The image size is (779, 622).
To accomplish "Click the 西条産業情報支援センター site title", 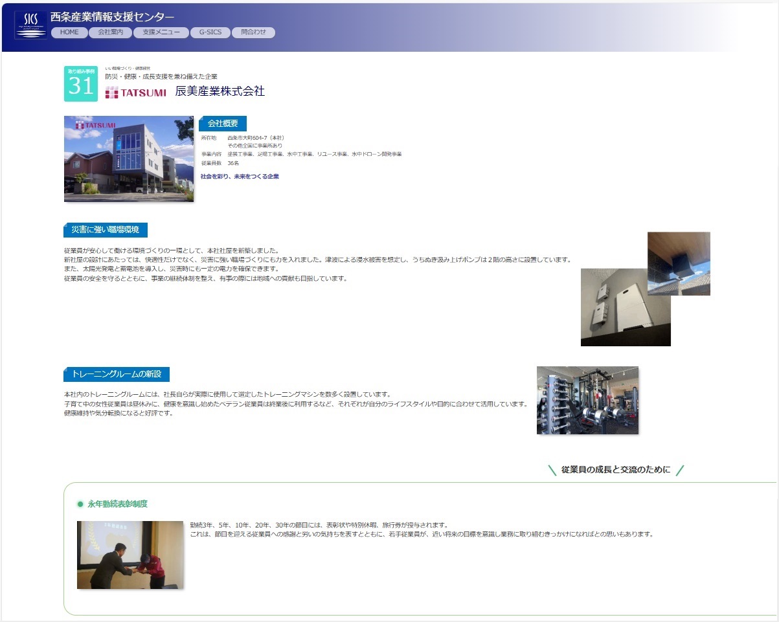I will (112, 17).
